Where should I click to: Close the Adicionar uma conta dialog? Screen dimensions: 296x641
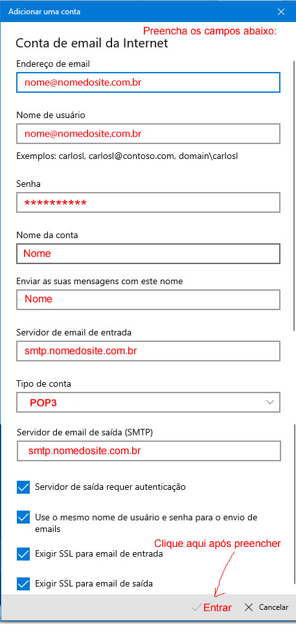(281, 12)
